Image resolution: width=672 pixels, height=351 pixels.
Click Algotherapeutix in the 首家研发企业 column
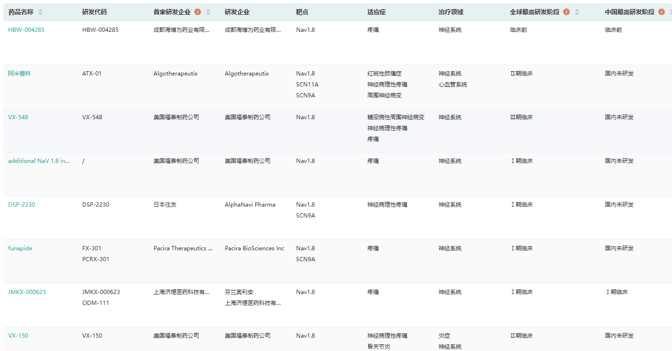[x=175, y=74]
